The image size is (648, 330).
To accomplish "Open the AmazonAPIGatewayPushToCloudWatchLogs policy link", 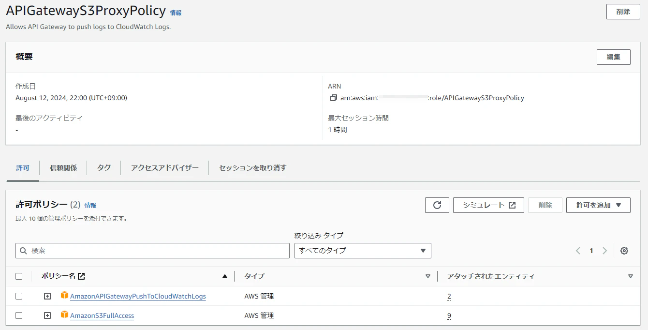I will [138, 296].
